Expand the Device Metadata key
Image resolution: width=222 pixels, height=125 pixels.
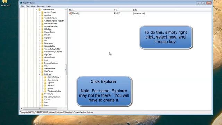tap(40, 26)
